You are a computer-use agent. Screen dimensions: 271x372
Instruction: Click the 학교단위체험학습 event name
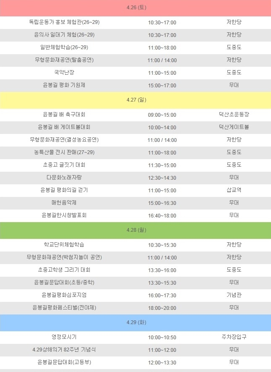click(64, 245)
